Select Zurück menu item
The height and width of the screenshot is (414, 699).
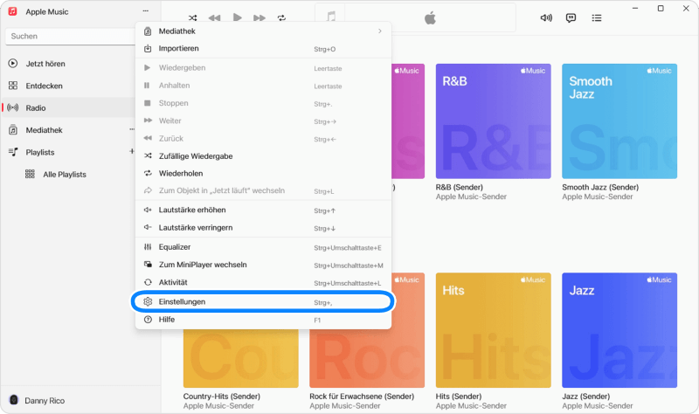point(264,139)
